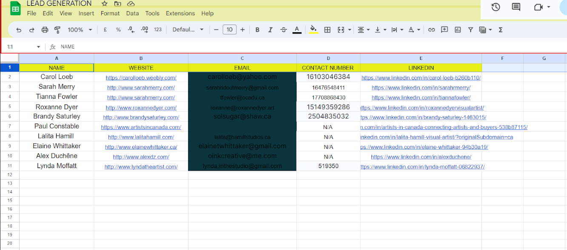The image size is (567, 250).
Task: Decrease decimal places
Action: (x=131, y=30)
